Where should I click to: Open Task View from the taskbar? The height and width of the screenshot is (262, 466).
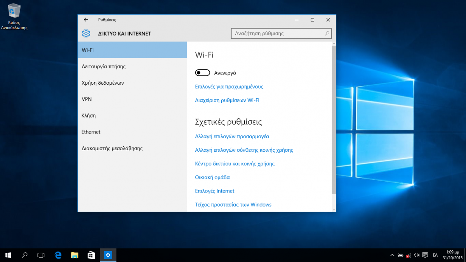click(x=41, y=255)
